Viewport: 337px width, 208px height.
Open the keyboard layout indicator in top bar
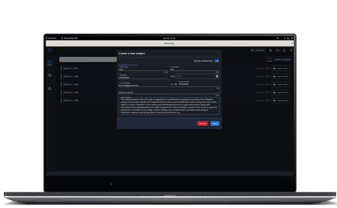point(278,38)
